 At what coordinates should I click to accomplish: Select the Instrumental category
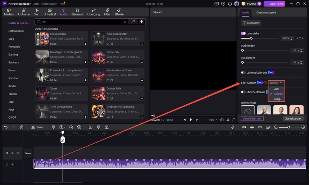(16, 31)
